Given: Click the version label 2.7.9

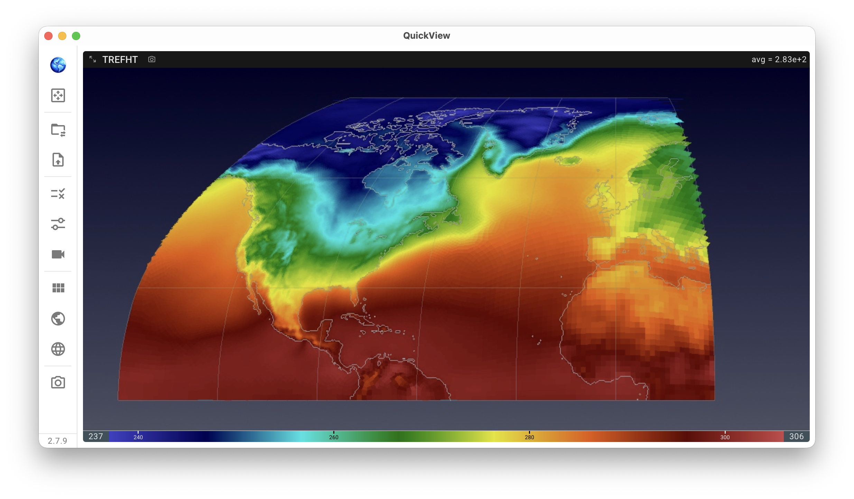Looking at the screenshot, I should [57, 441].
